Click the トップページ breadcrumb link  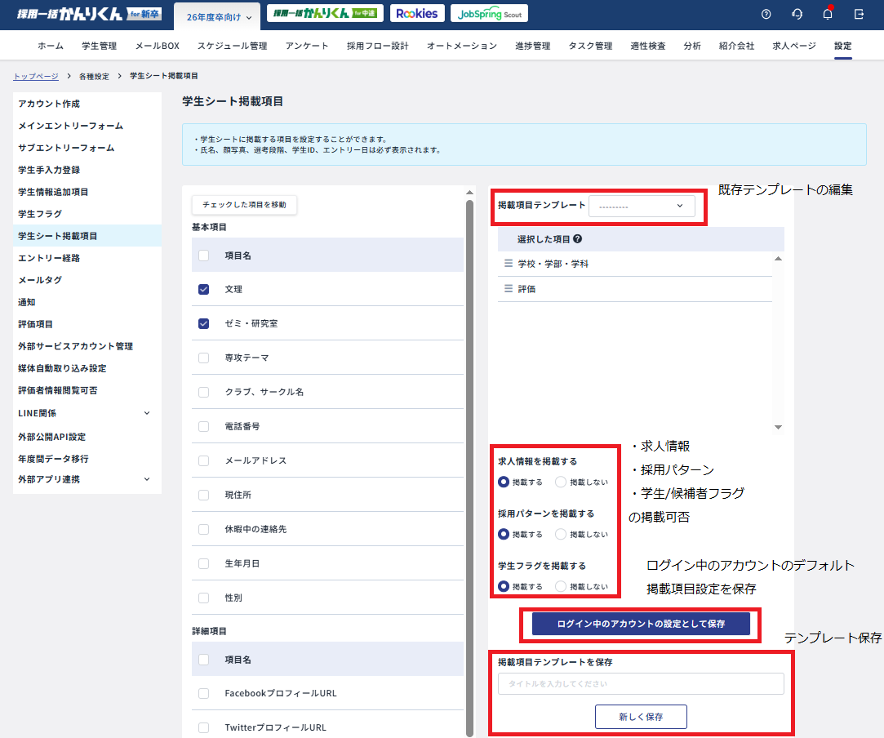tap(36, 76)
